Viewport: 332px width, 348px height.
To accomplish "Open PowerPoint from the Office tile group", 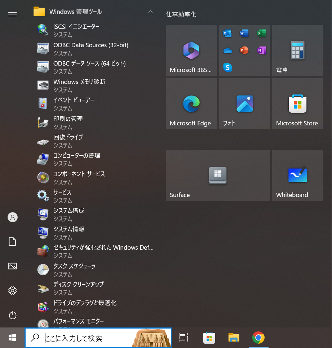I will (x=244, y=50).
